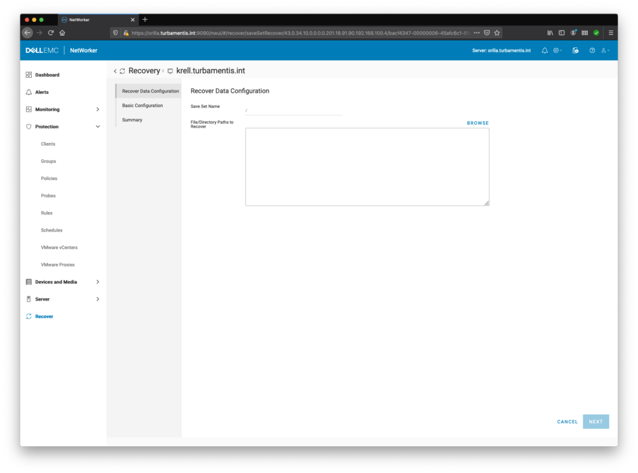
Task: Click the help question mark icon
Action: click(x=592, y=50)
